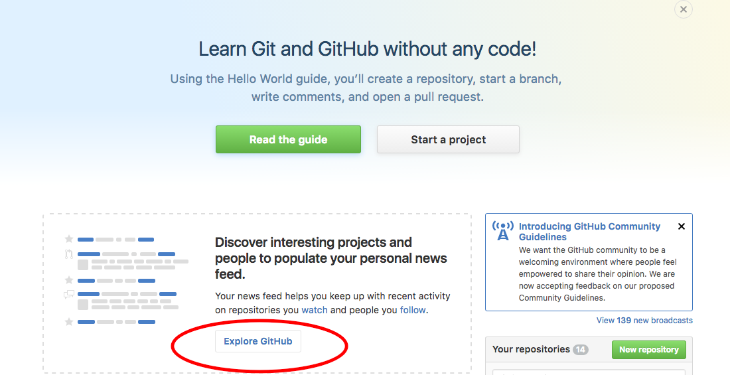Click the Start a project button
Viewport: 730px width, 375px height.
[448, 139]
